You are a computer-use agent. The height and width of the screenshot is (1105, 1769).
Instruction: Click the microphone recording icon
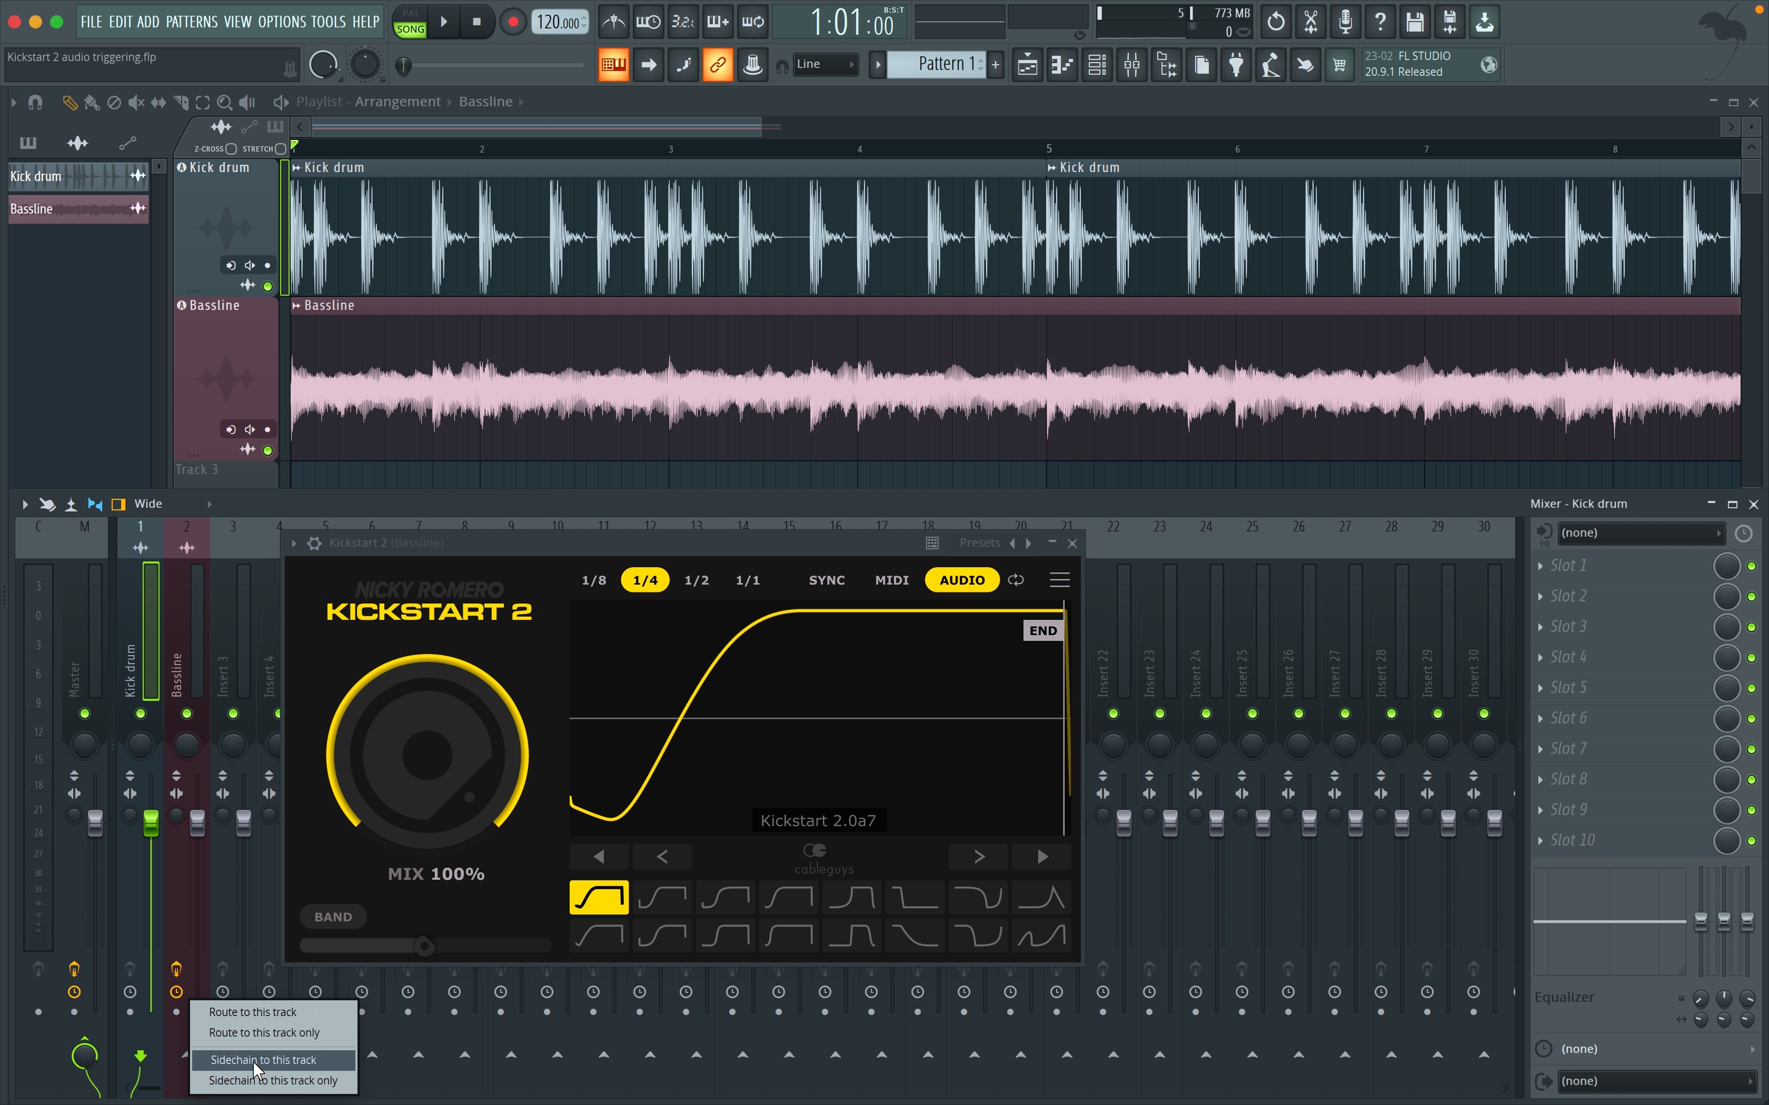tap(1346, 22)
